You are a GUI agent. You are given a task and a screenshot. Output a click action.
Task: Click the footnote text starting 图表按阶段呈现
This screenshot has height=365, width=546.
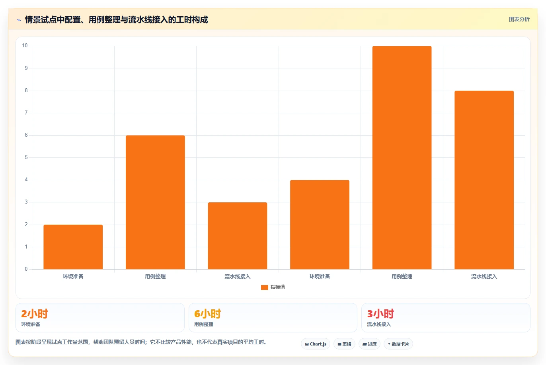tap(141, 342)
